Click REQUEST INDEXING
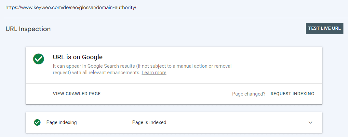 coord(292,94)
